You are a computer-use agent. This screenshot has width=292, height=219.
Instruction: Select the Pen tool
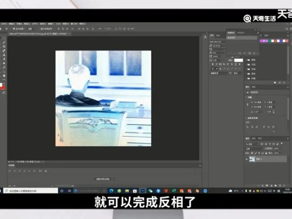4,67
